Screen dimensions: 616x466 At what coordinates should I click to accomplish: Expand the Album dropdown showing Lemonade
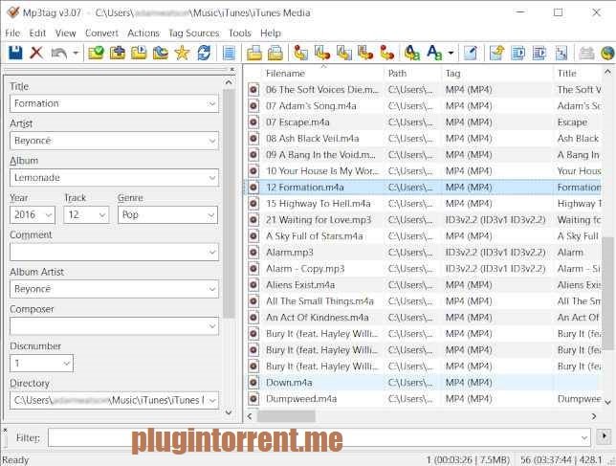point(211,178)
